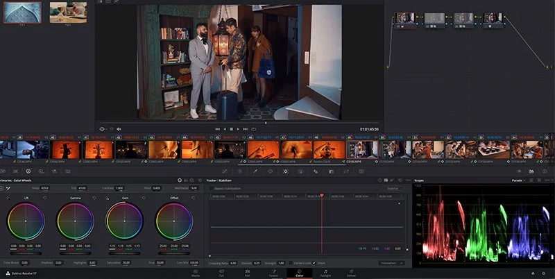
Task: Switch to the Deliver page tab
Action: (x=352, y=274)
